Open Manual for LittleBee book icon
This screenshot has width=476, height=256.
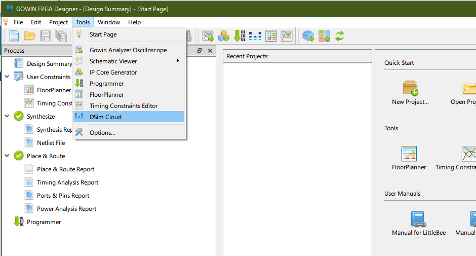point(419,219)
